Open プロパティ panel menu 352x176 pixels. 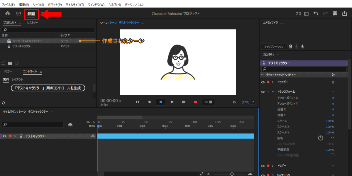(278, 55)
